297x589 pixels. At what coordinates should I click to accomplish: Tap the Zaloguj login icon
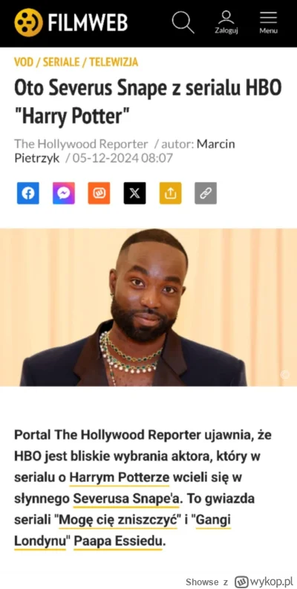(x=226, y=22)
